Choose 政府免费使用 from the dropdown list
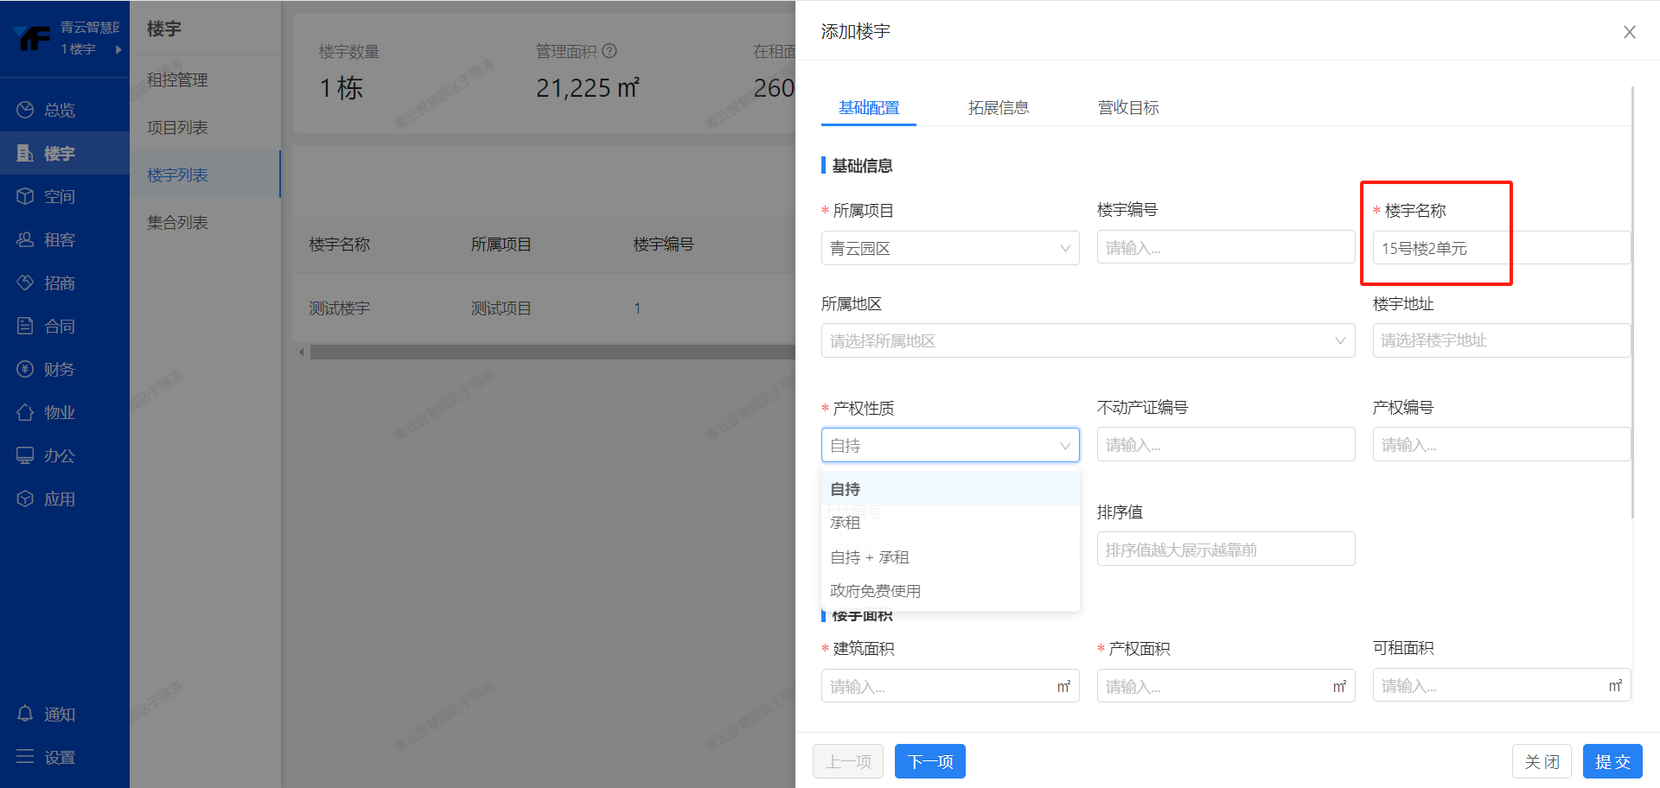The width and height of the screenshot is (1660, 788). pos(875,591)
